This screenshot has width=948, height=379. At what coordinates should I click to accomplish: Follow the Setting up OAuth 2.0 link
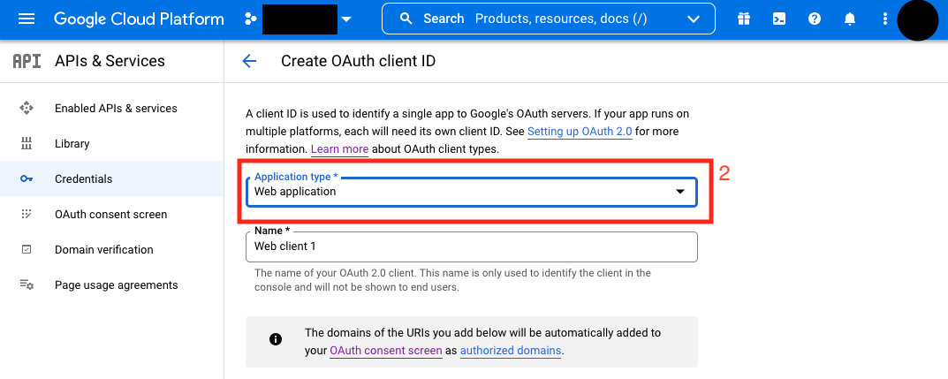[x=580, y=131]
